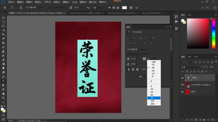Click the text layer thumbnail
The height and width of the screenshot is (122, 218).
[188, 78]
